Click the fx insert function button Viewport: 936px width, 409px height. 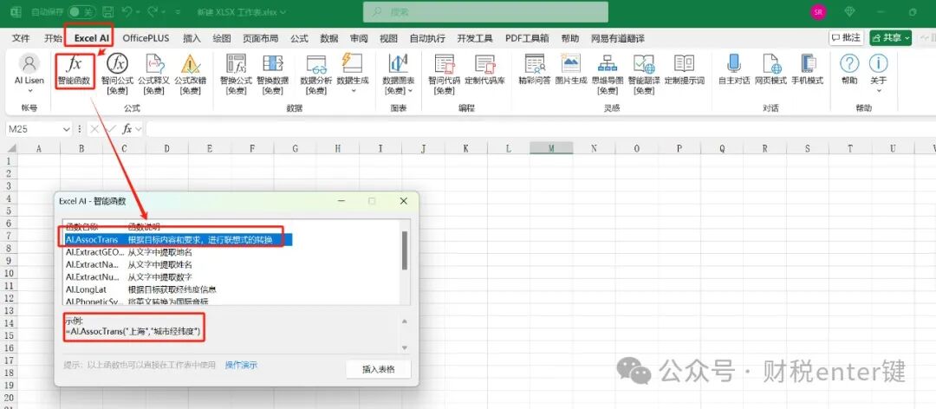click(127, 129)
